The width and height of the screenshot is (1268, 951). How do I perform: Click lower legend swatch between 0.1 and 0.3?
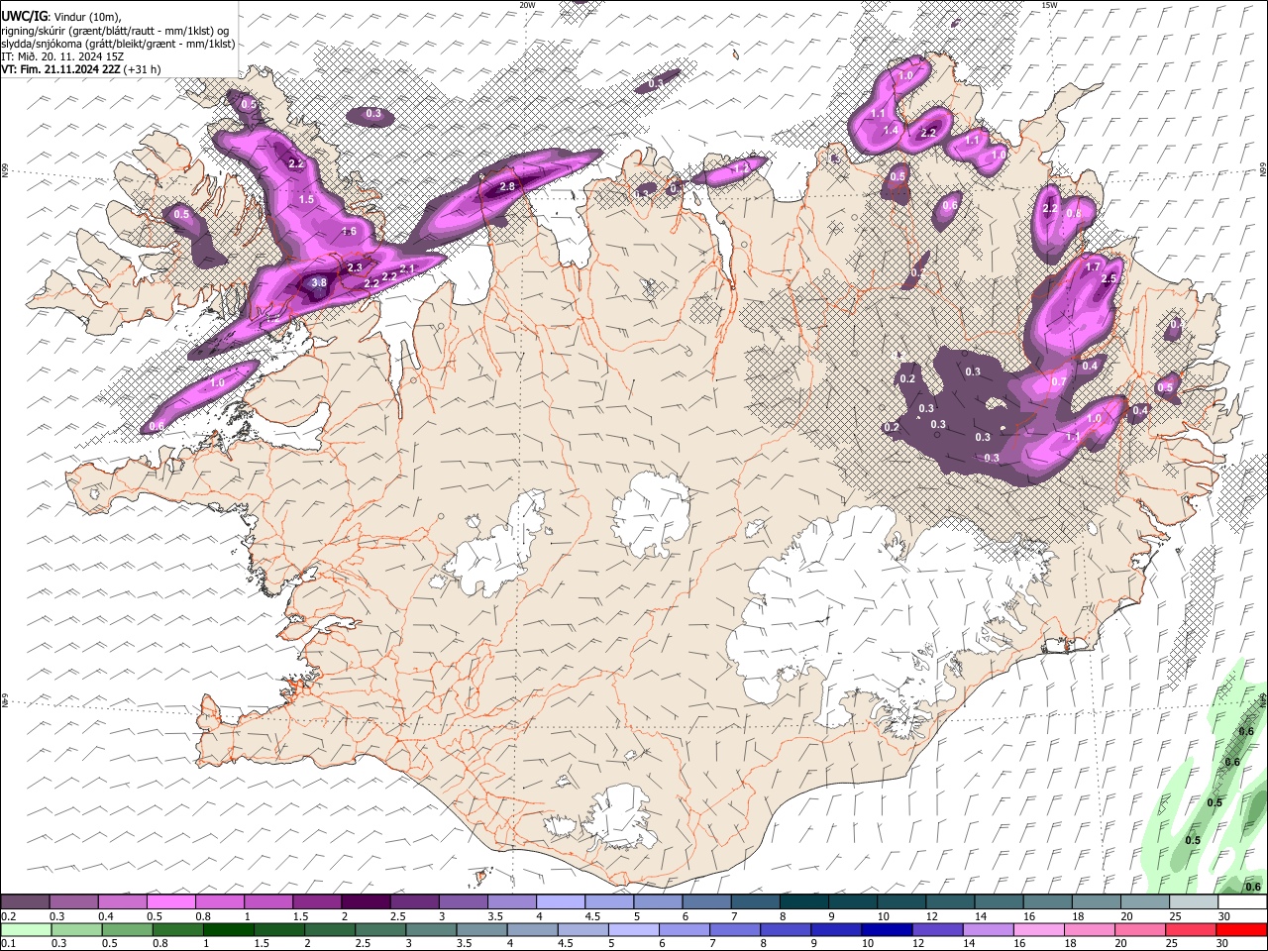26,929
